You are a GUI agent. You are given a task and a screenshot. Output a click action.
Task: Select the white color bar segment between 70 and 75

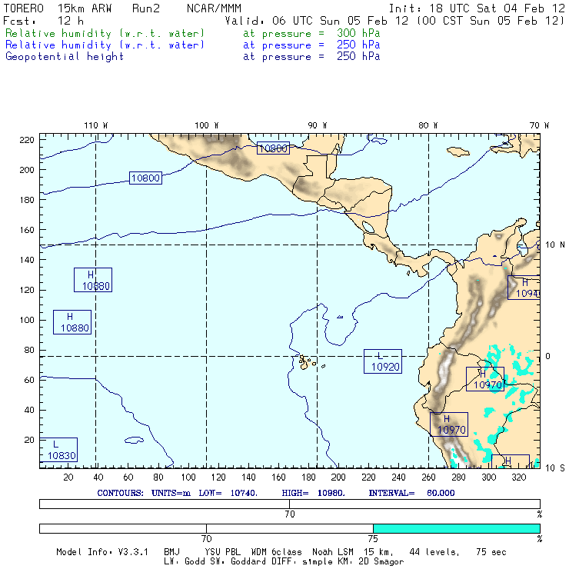[x=290, y=528]
